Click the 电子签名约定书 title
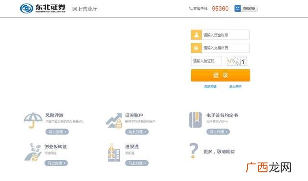 (x=222, y=115)
